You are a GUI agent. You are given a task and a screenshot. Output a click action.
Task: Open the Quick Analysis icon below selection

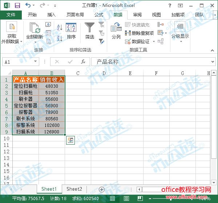[x=70, y=140]
